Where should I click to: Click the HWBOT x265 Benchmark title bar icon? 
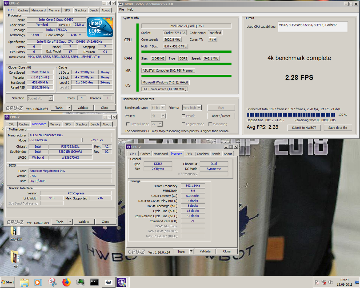click(x=121, y=4)
